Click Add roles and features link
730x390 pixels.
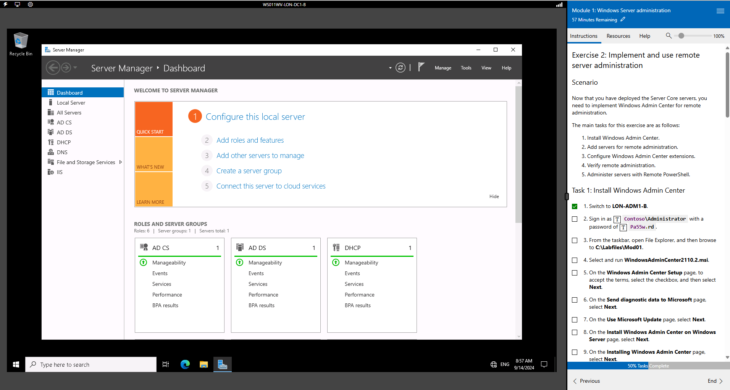(x=250, y=140)
